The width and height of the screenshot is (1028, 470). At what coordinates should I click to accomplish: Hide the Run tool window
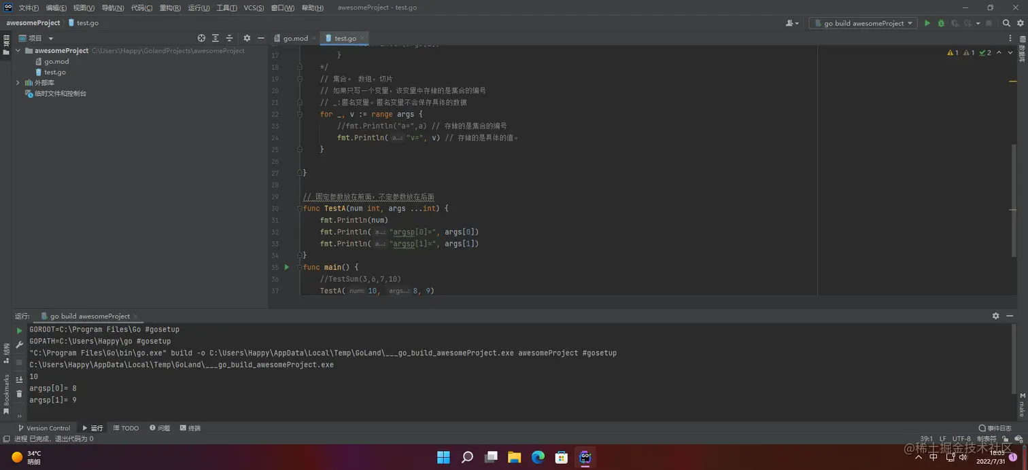coord(1009,316)
